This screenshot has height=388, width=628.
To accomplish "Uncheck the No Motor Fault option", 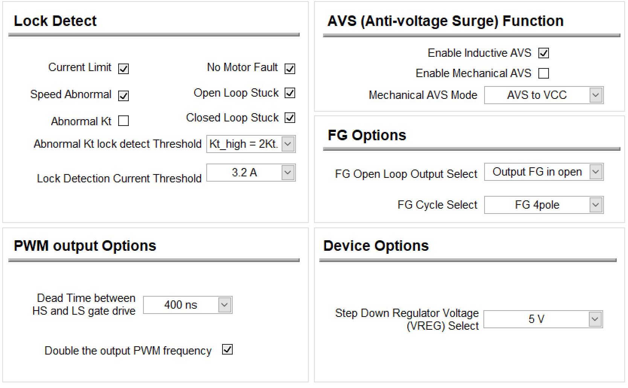I will (290, 69).
